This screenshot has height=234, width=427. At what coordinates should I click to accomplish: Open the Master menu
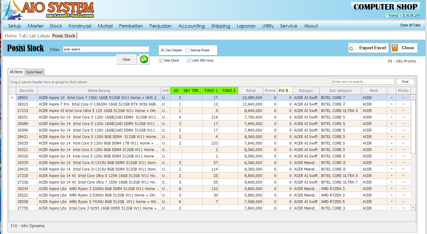(x=36, y=26)
